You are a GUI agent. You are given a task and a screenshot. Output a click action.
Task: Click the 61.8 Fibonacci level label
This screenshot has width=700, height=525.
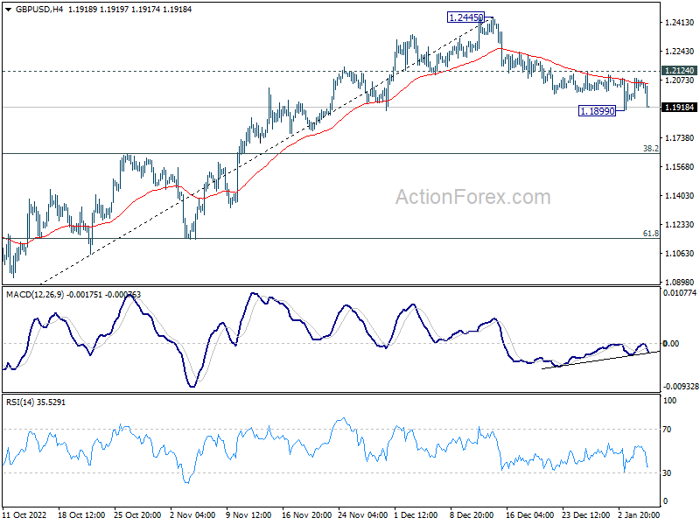tap(651, 233)
